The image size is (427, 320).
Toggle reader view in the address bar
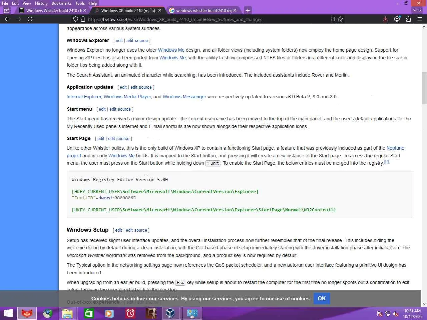pyautogui.click(x=333, y=19)
